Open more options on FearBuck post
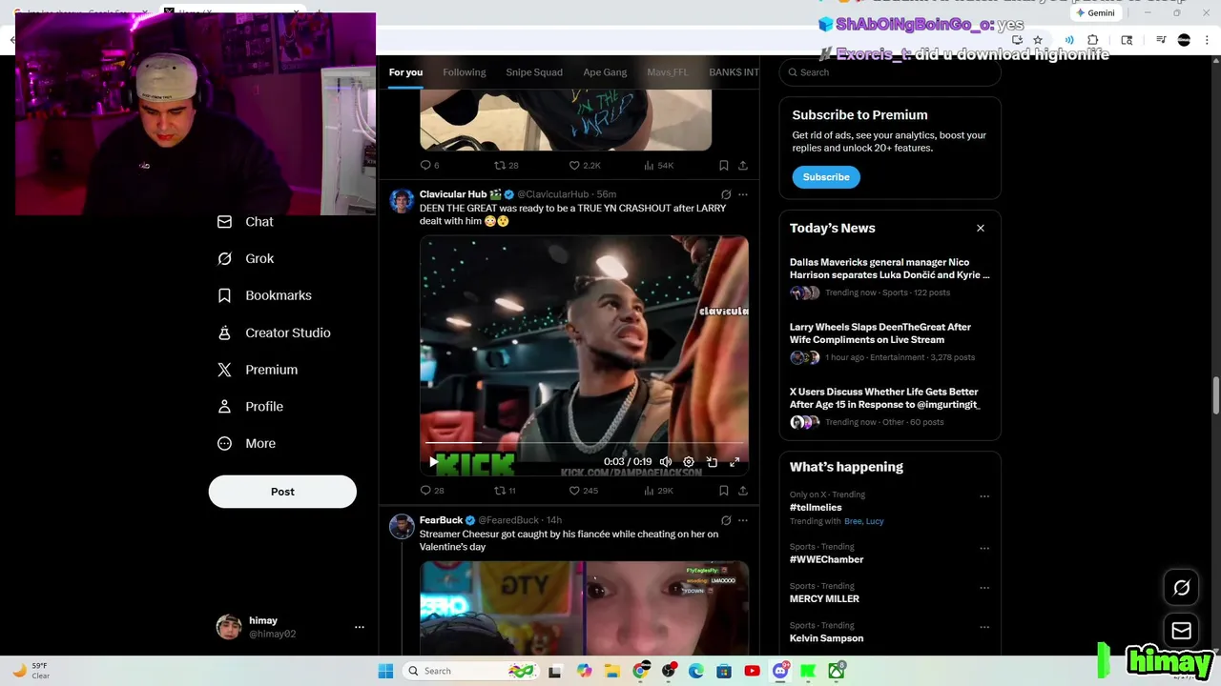1221x686 pixels. (x=743, y=520)
